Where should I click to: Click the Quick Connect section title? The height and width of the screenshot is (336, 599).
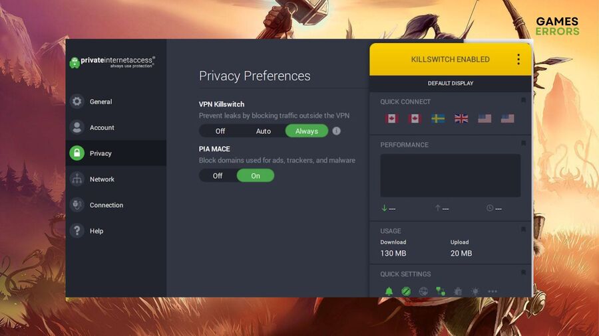tap(405, 102)
